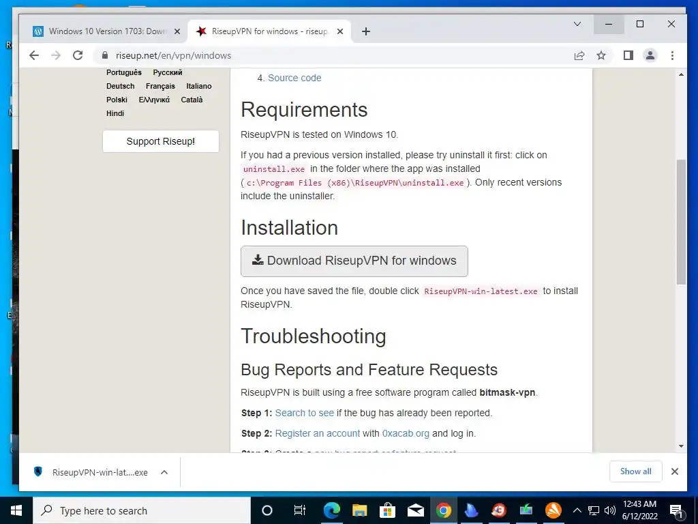Open Chrome three-dot menu
The image size is (698, 524).
tap(672, 55)
